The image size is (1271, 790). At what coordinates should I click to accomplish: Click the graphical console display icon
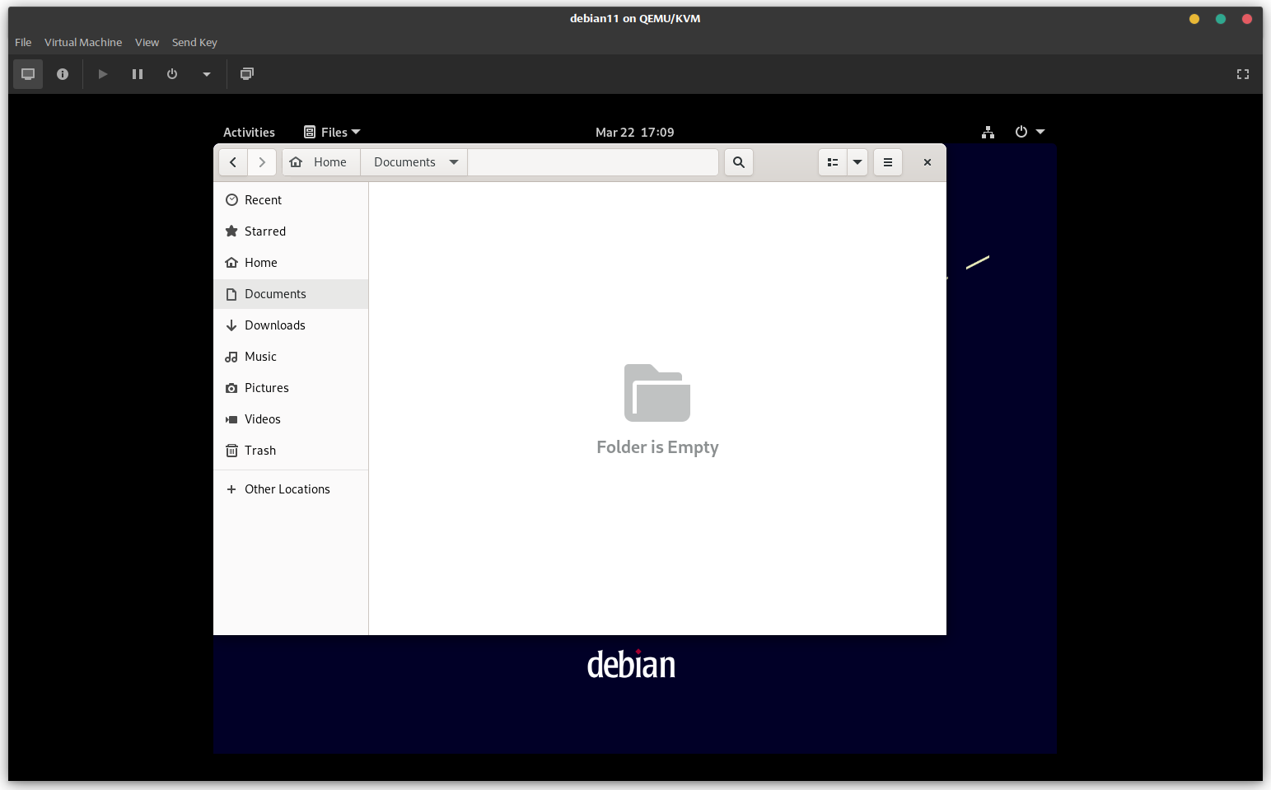(x=28, y=74)
